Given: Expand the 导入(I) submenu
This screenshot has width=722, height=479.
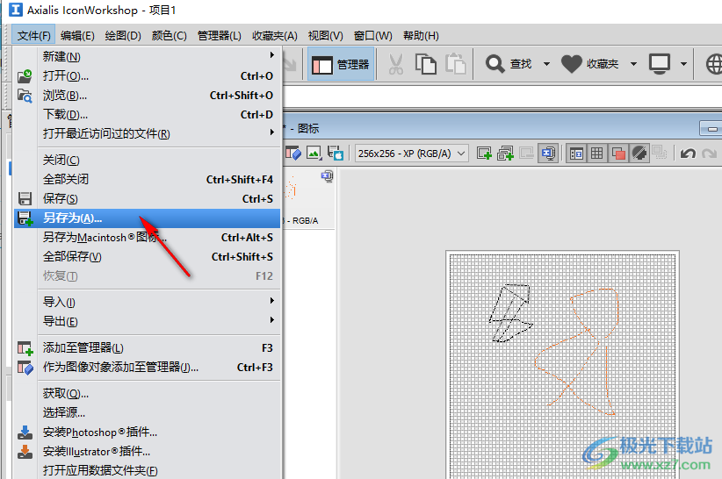Looking at the screenshot, I should [x=147, y=302].
